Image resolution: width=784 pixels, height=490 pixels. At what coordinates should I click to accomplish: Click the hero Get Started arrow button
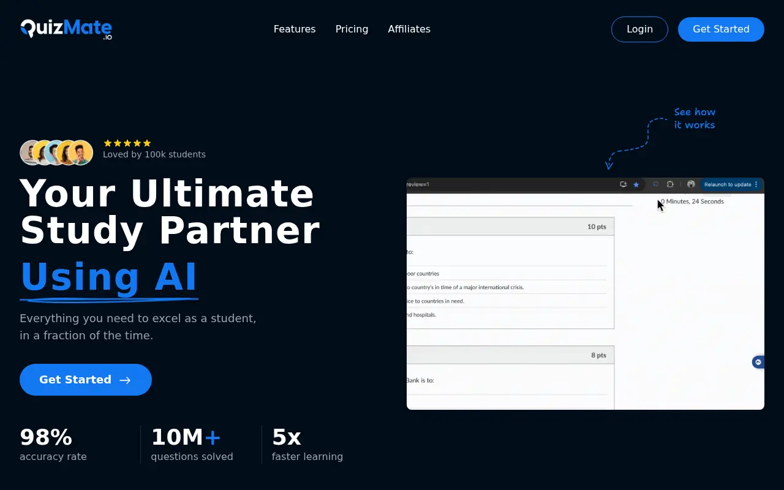coord(86,380)
